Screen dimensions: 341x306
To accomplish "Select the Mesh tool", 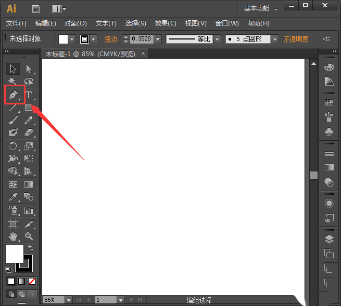I will (13, 184).
